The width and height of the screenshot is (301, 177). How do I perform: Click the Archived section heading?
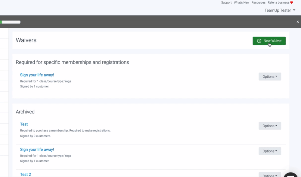(25, 112)
